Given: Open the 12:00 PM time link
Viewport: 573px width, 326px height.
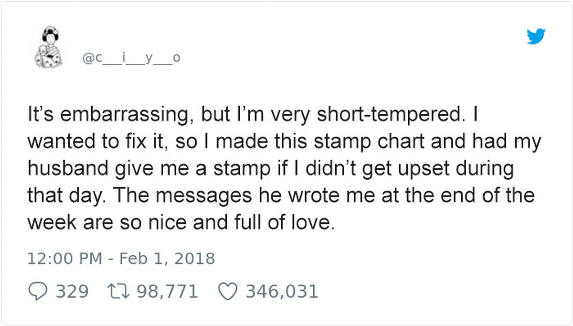Looking at the screenshot, I should click(x=64, y=259).
